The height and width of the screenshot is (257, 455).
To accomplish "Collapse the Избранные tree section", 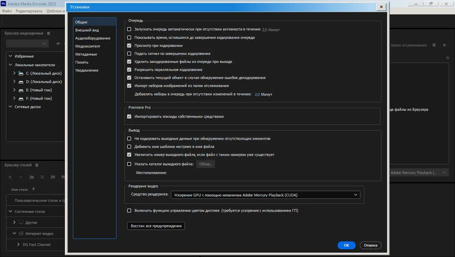I will click(10, 56).
